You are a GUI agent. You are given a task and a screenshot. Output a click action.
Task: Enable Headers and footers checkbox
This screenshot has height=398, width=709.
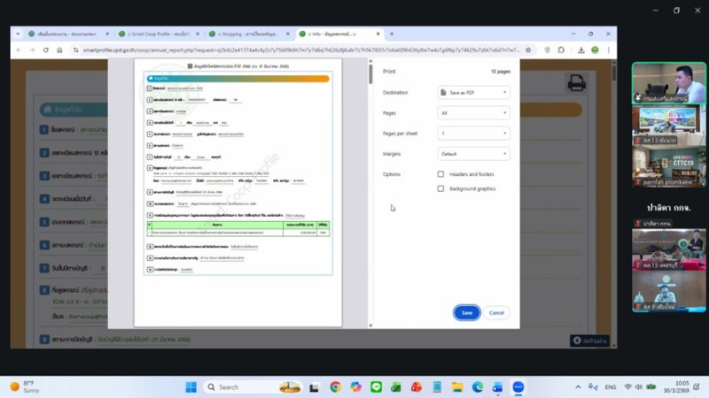[x=440, y=174]
